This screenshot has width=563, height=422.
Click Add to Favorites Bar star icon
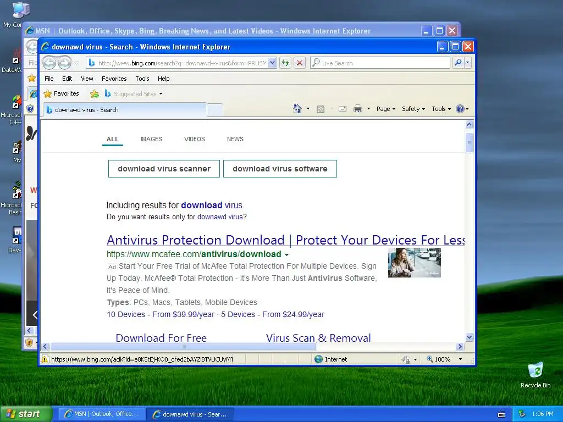point(95,93)
